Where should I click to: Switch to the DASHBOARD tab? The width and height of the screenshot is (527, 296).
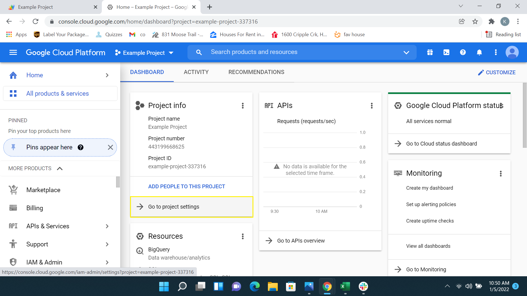[x=147, y=72]
